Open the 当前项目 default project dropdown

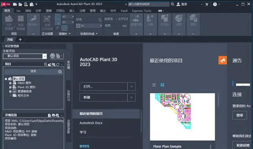pyautogui.click(x=45, y=56)
